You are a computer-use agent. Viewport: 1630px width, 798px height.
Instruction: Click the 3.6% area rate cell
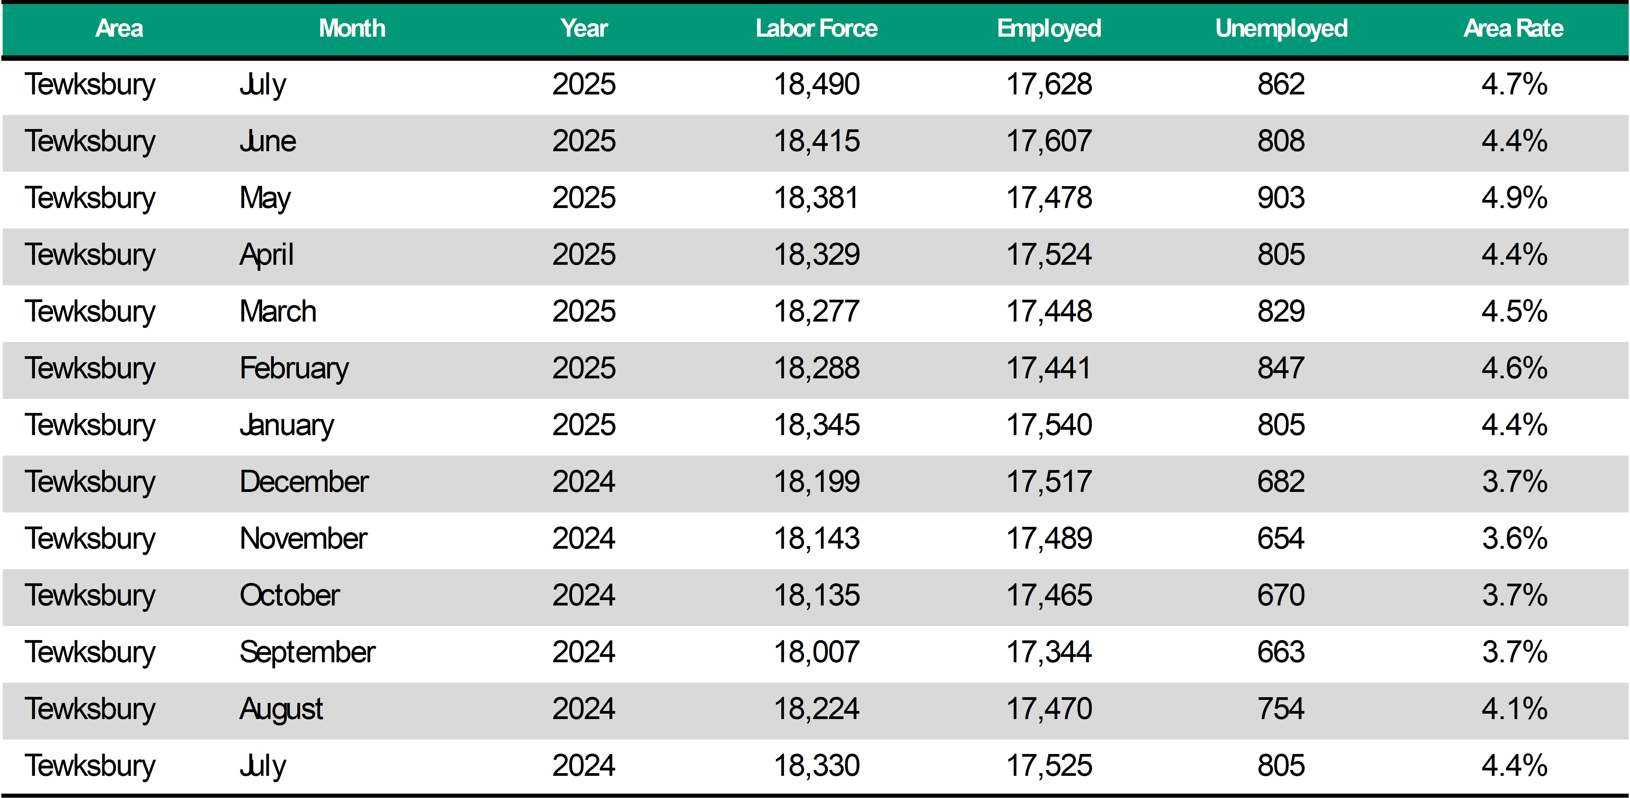coord(1514,539)
